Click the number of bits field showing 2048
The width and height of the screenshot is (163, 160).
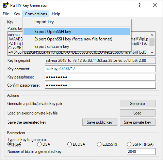tap(141, 152)
